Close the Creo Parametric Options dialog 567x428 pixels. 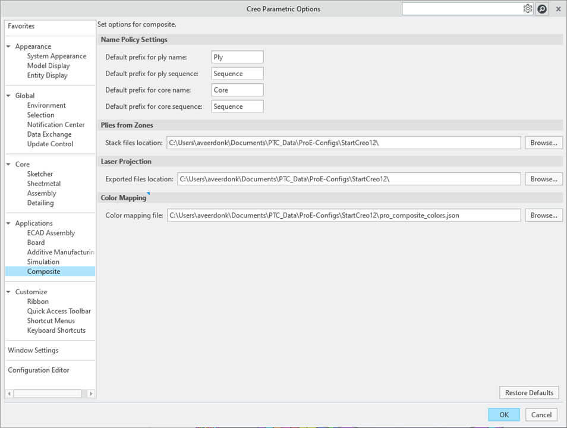[x=558, y=9]
